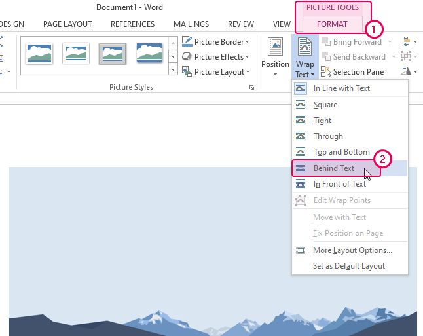
Task: Expand the picture styles gallery More button
Action: 173,69
